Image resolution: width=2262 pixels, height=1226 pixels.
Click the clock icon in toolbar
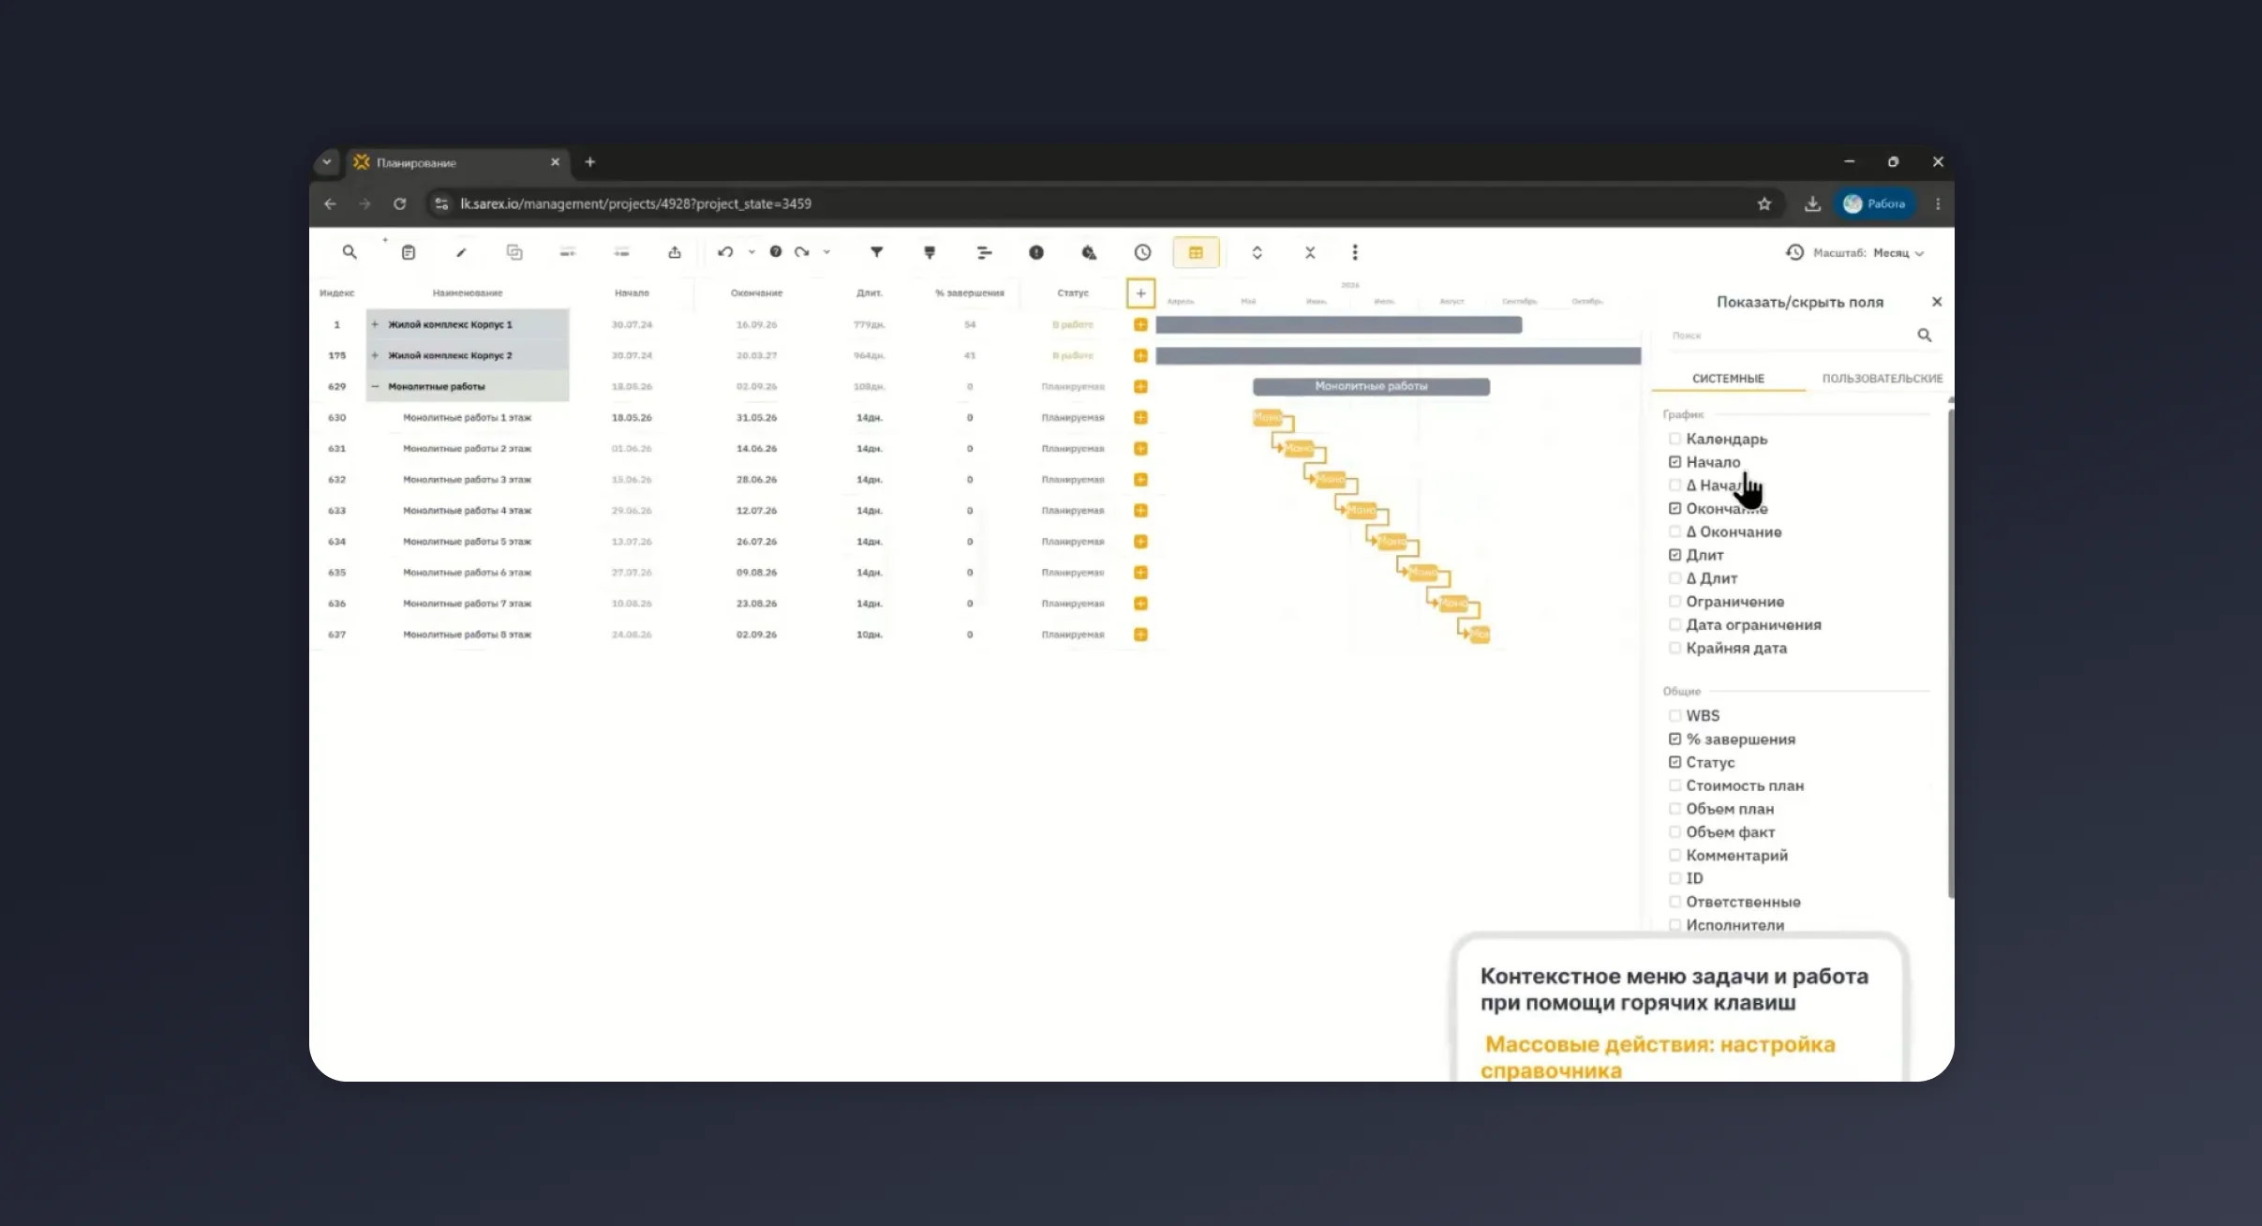pos(1142,252)
